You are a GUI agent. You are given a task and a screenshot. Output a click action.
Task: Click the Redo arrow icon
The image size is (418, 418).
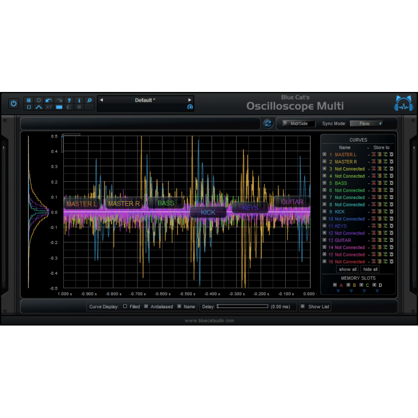coord(59,100)
